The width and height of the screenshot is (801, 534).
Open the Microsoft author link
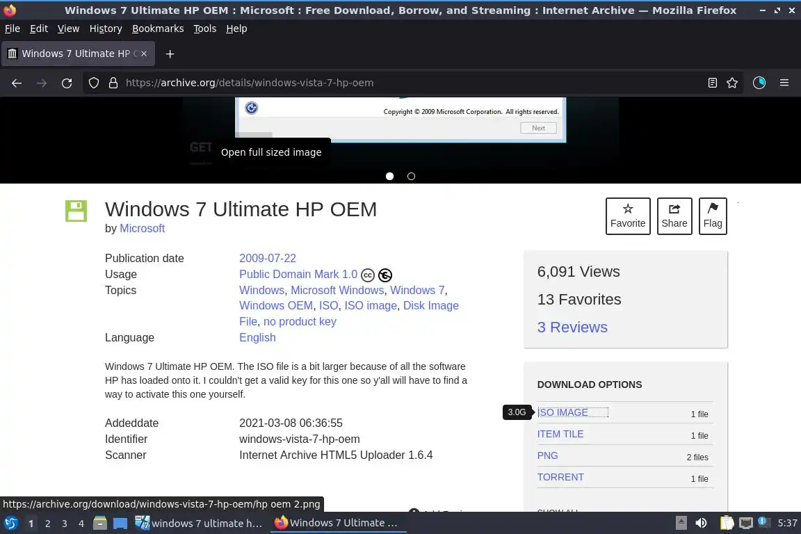(x=142, y=229)
